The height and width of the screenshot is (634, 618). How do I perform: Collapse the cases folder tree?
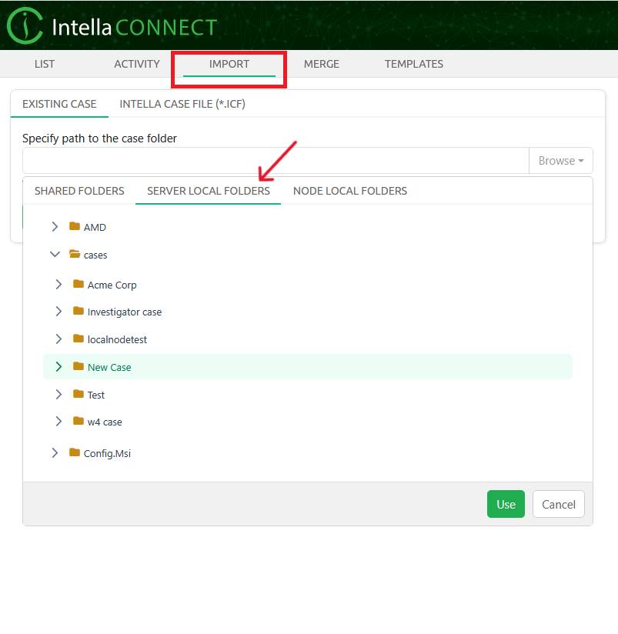(55, 255)
